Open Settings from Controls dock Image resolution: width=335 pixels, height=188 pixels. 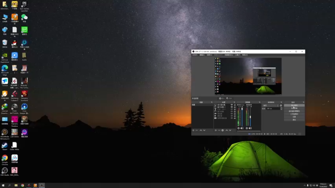coord(294,117)
